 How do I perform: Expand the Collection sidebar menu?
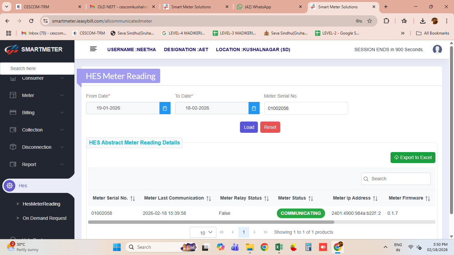[x=37, y=130]
